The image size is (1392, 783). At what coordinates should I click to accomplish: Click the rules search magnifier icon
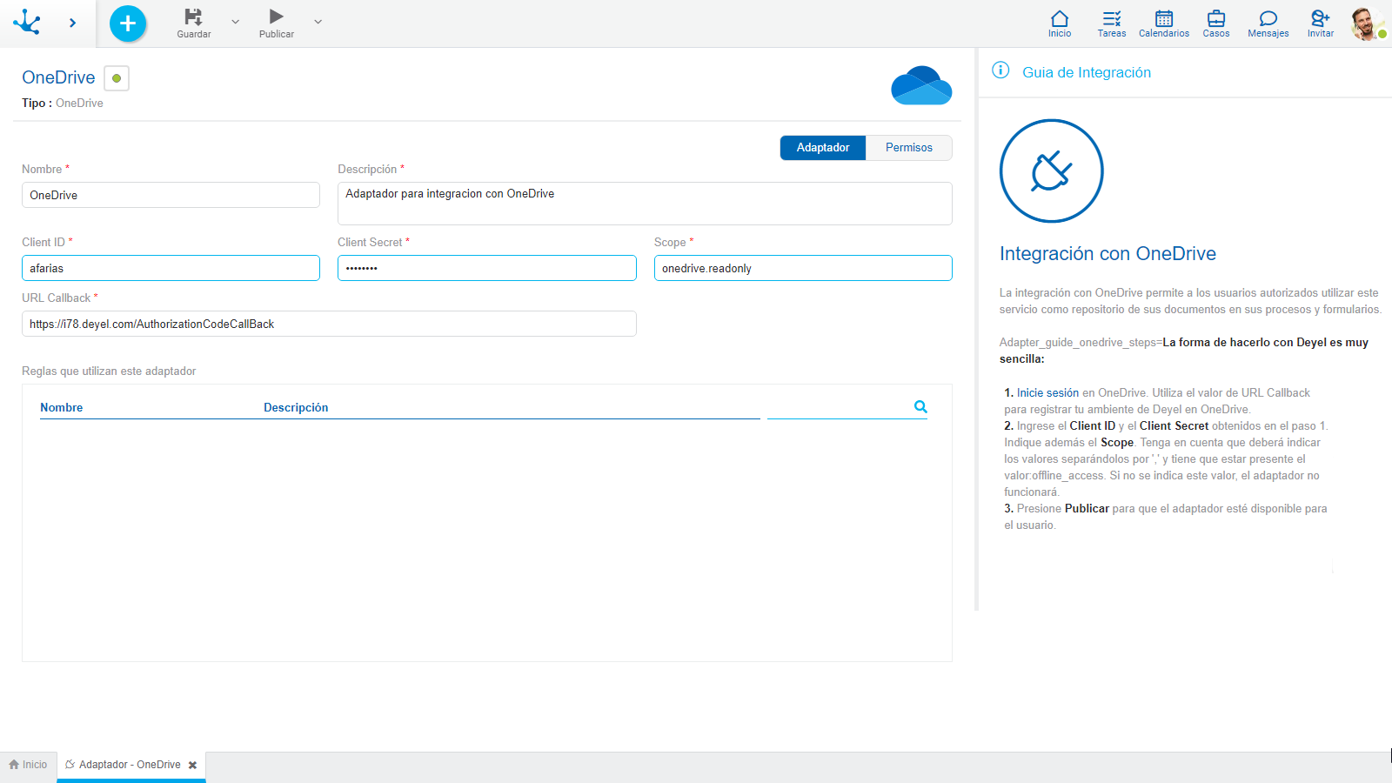[920, 406]
